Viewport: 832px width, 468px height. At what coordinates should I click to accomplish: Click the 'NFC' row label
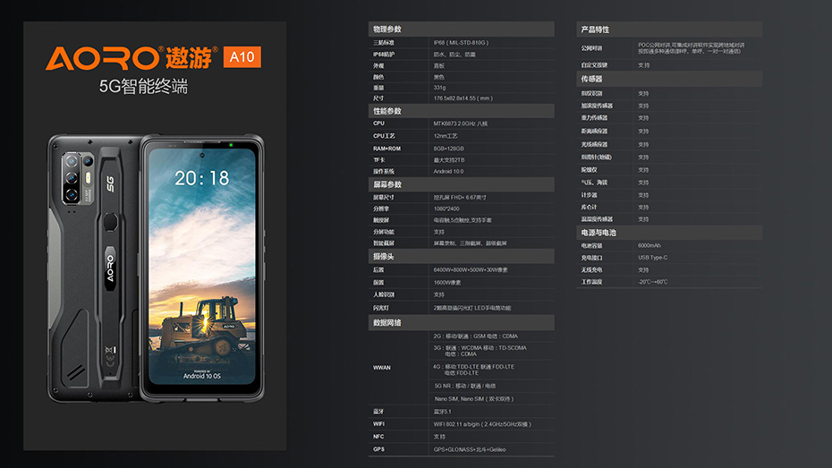(378, 437)
